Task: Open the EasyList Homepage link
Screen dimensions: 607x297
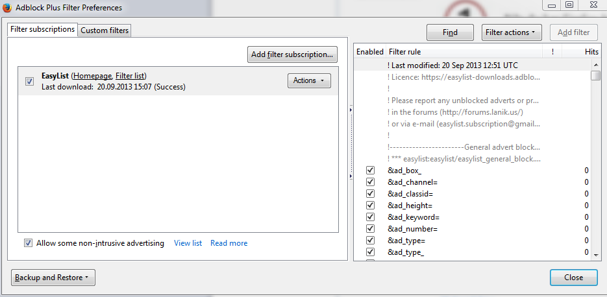Action: pos(93,76)
